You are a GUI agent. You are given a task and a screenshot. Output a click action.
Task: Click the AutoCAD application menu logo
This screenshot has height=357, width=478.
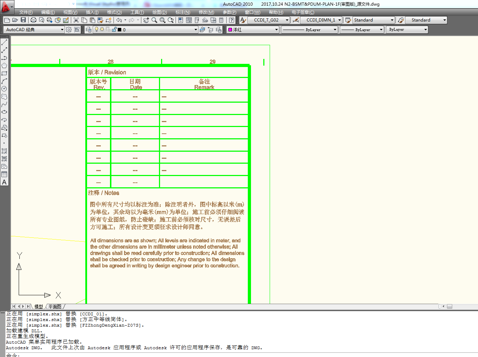pos(6,7)
